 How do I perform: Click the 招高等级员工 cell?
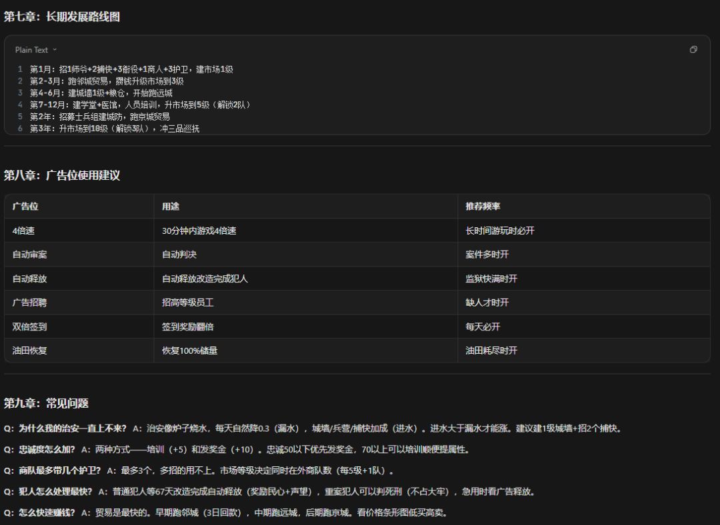coord(306,302)
